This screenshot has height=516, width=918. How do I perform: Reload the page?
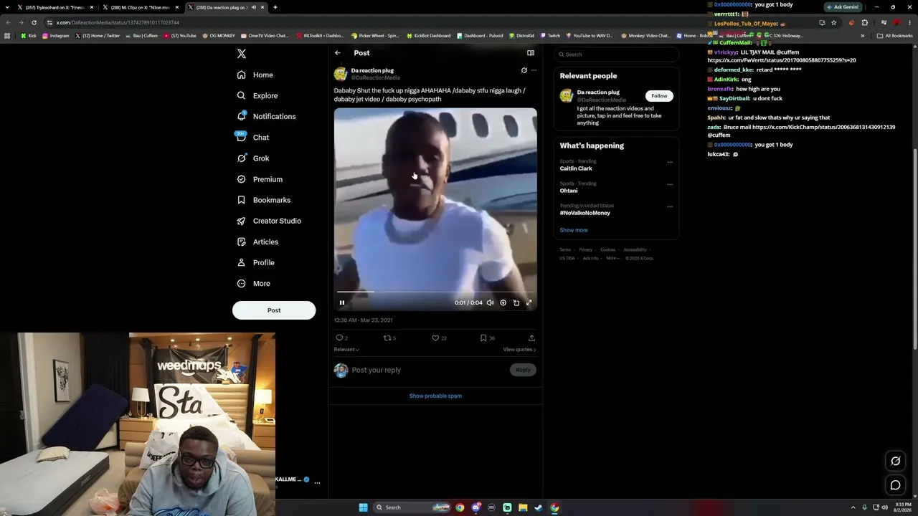[34, 22]
